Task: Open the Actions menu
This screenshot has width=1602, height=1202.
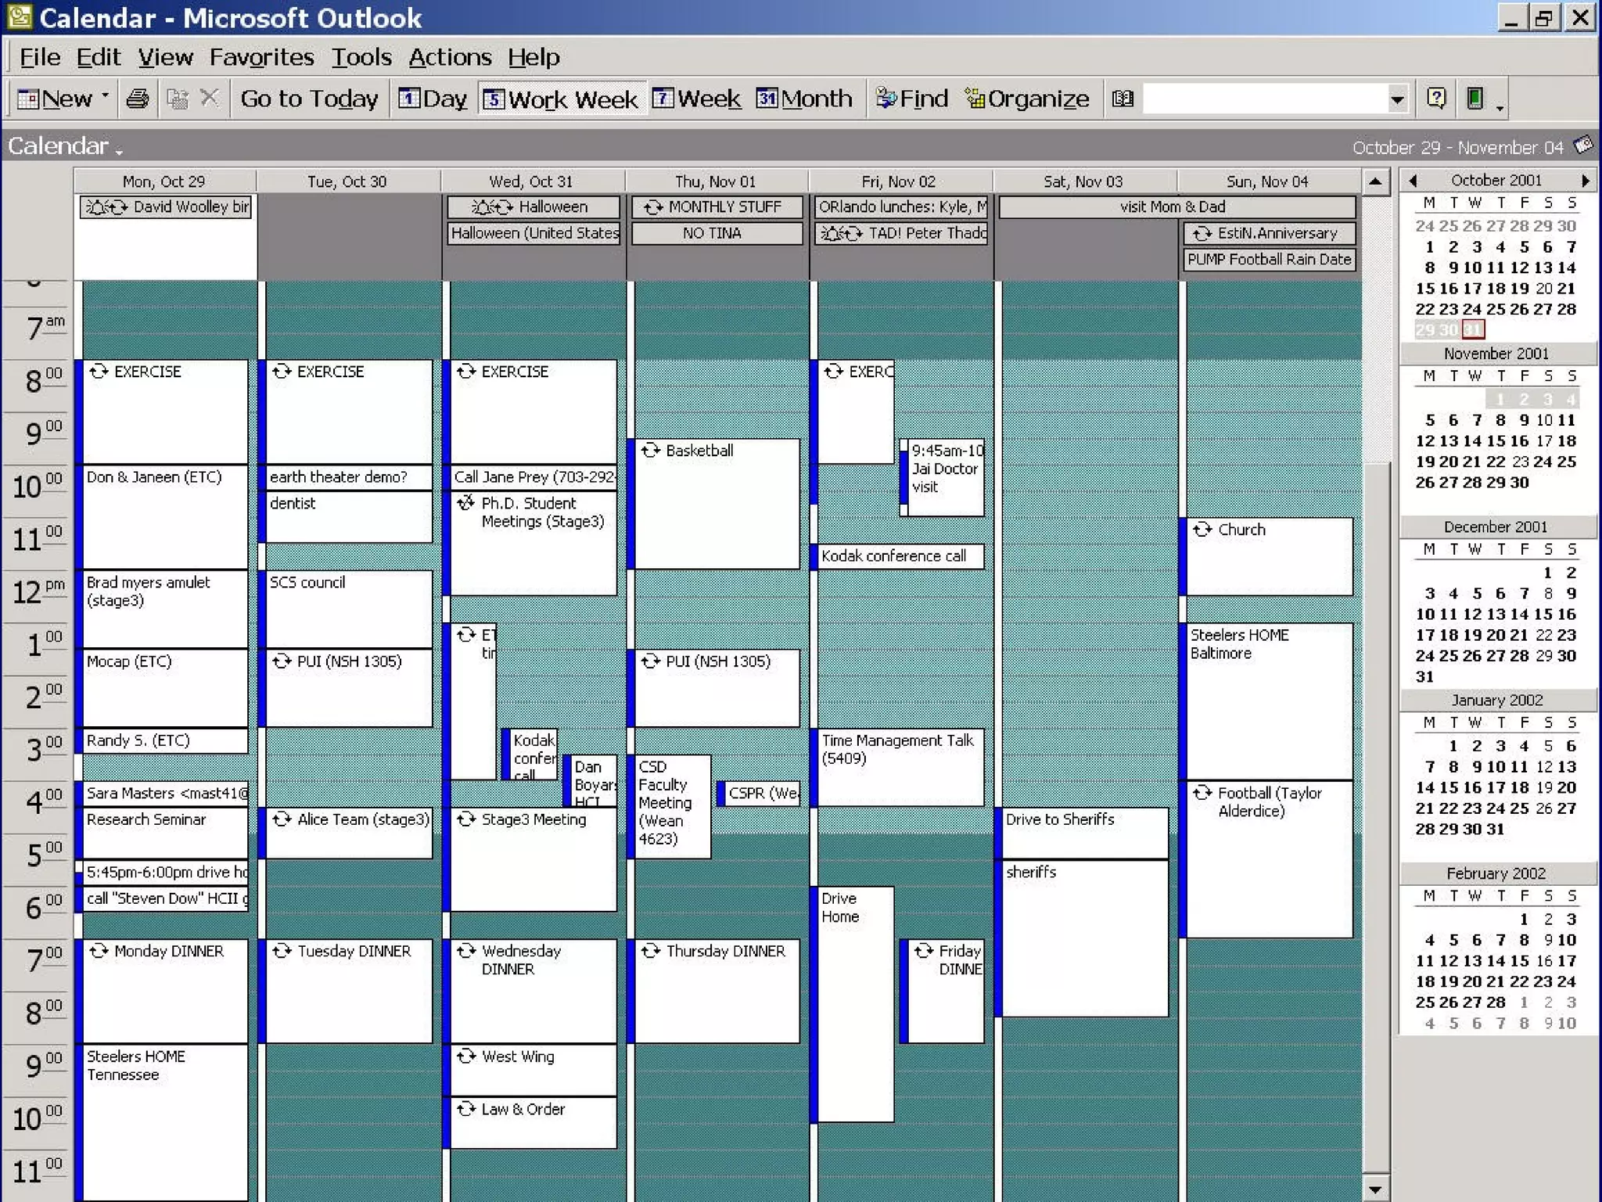Action: click(x=450, y=57)
